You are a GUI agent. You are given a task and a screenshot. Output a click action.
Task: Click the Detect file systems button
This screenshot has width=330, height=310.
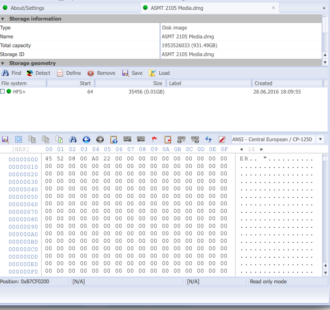pos(38,73)
